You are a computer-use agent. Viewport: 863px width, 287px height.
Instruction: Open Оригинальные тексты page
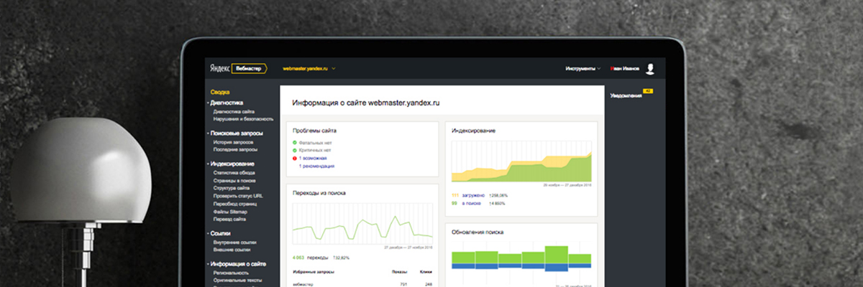[237, 281]
